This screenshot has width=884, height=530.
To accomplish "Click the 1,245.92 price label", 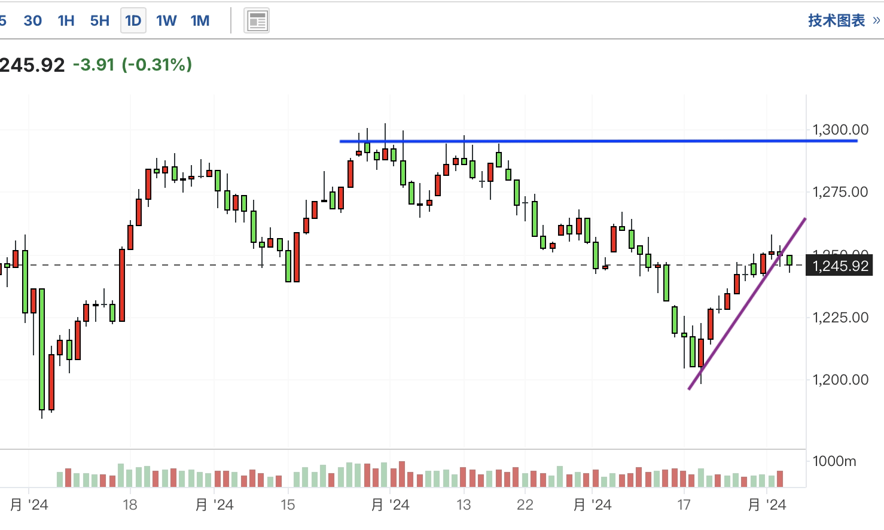I will [840, 266].
